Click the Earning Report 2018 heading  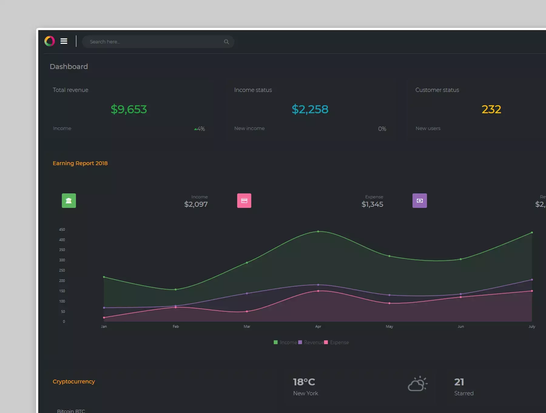[x=80, y=163]
